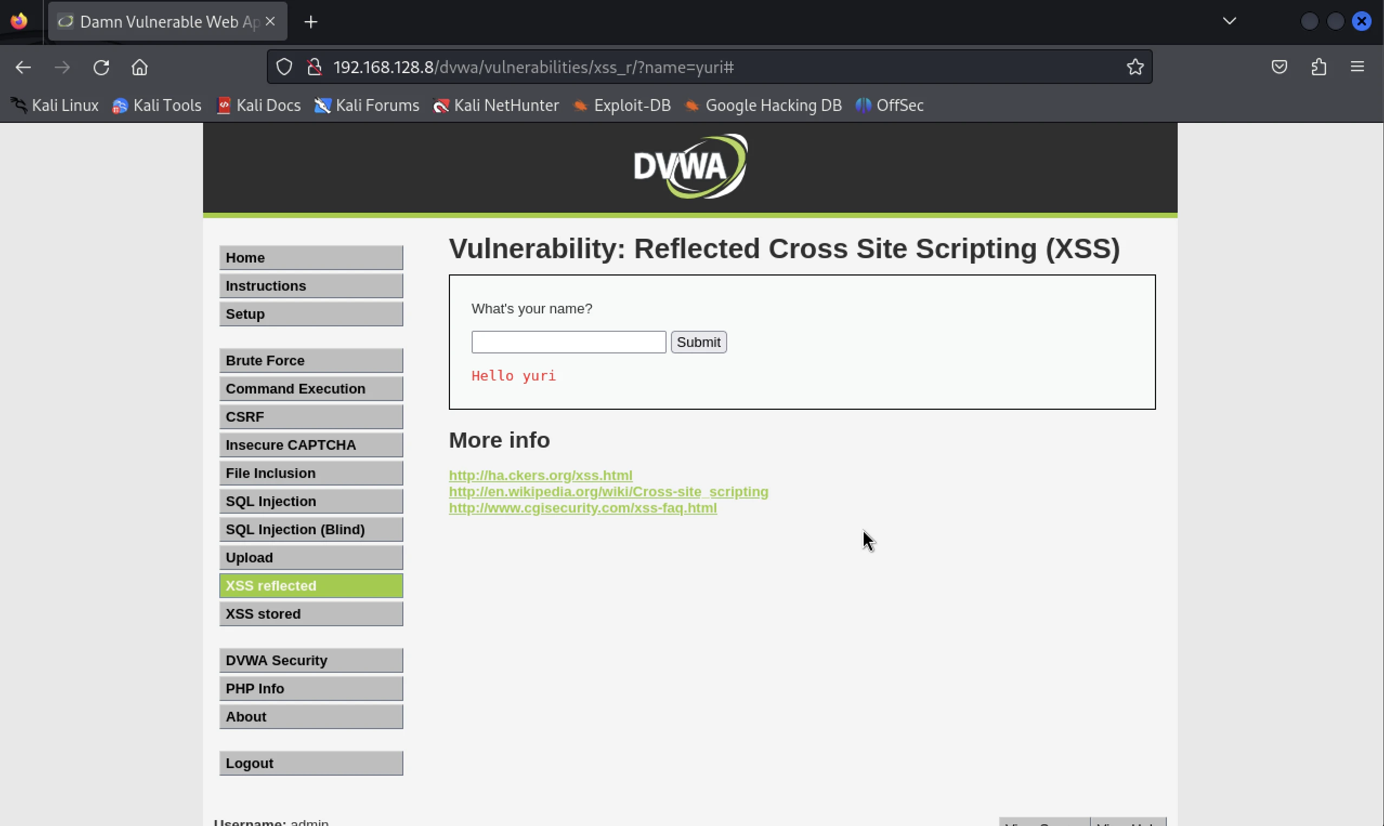The width and height of the screenshot is (1384, 826).
Task: Open the DVWA Security settings page
Action: pyautogui.click(x=311, y=660)
